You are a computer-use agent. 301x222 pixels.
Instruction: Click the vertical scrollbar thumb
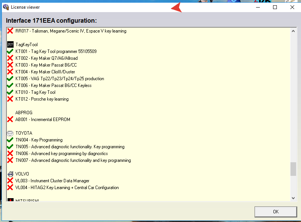[293, 169]
